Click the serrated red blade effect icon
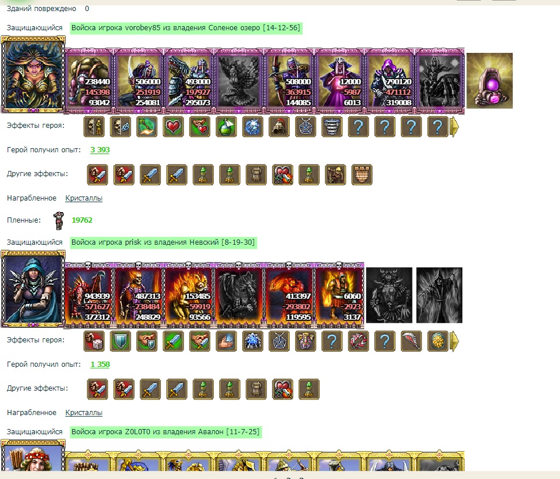The width and height of the screenshot is (560, 479). 411,341
